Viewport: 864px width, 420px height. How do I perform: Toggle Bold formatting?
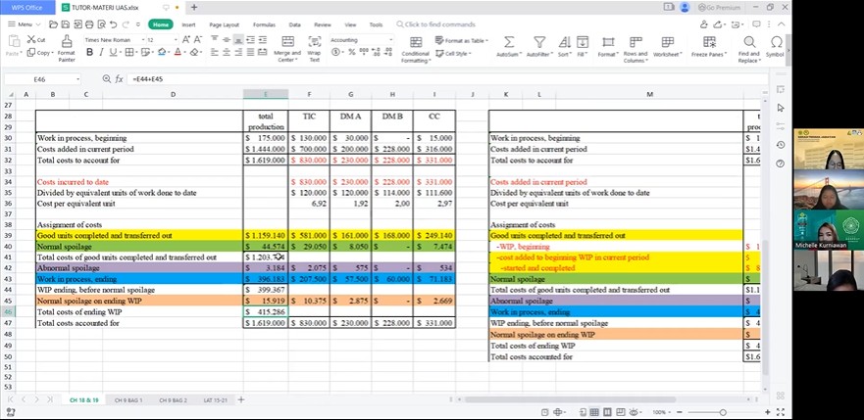click(90, 52)
